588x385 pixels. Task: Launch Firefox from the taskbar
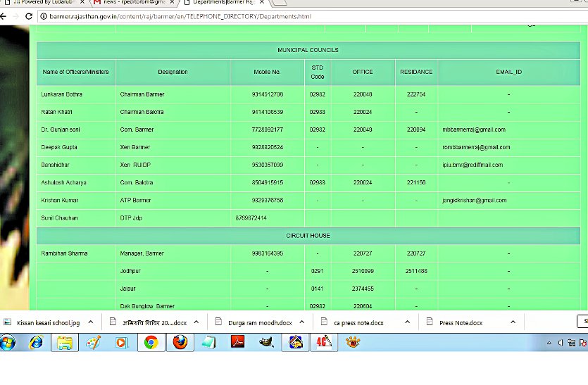click(x=180, y=343)
